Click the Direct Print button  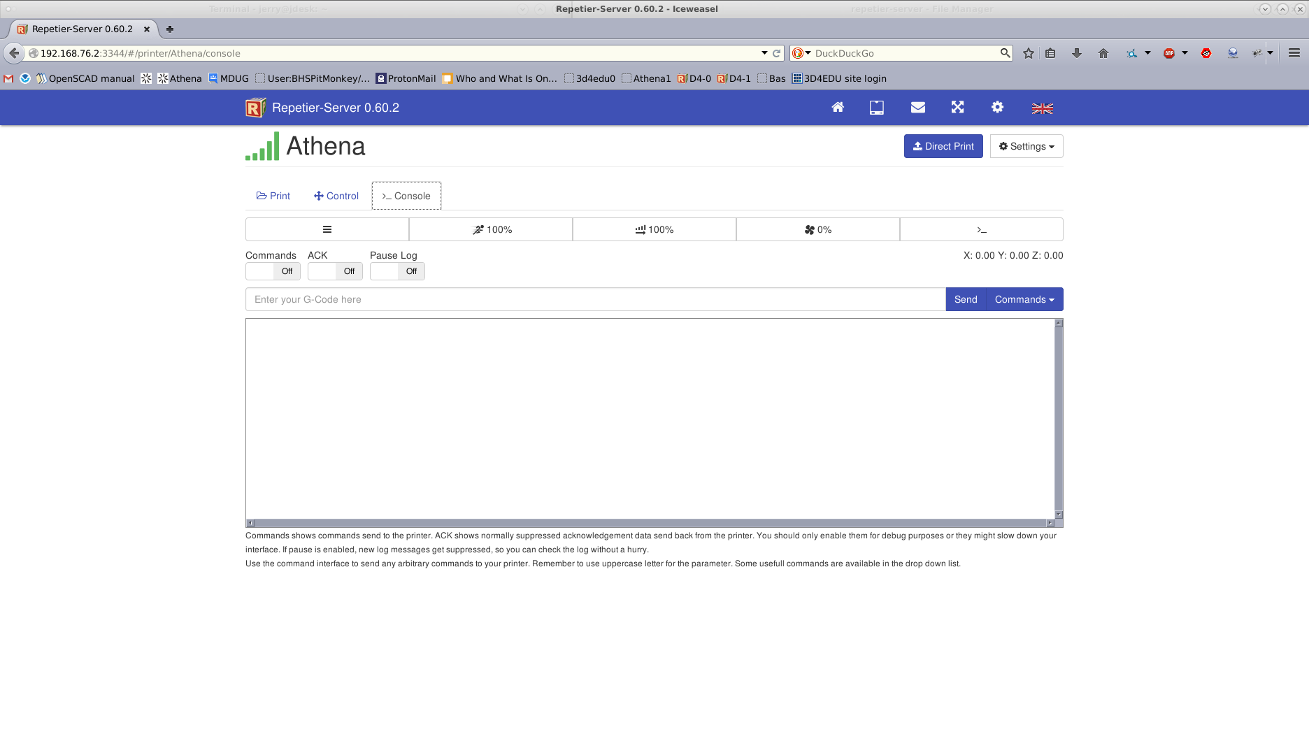point(943,146)
